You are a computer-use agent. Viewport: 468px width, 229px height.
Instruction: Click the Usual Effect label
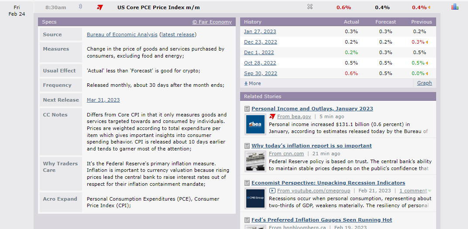59,71
